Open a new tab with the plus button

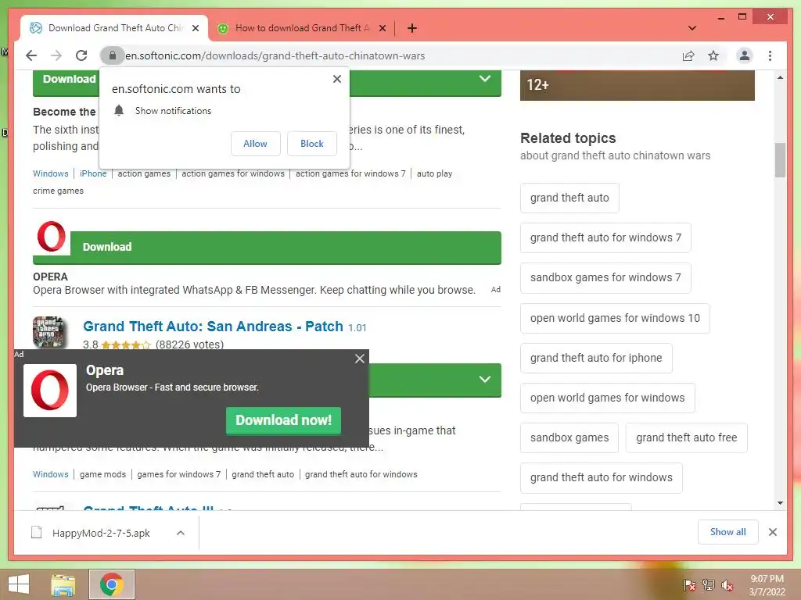click(411, 28)
